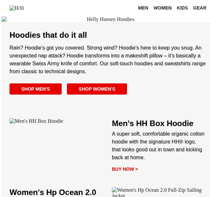Open the WOMEN navigation item
Image resolution: width=210 pixels, height=197 pixels.
pos(162,8)
